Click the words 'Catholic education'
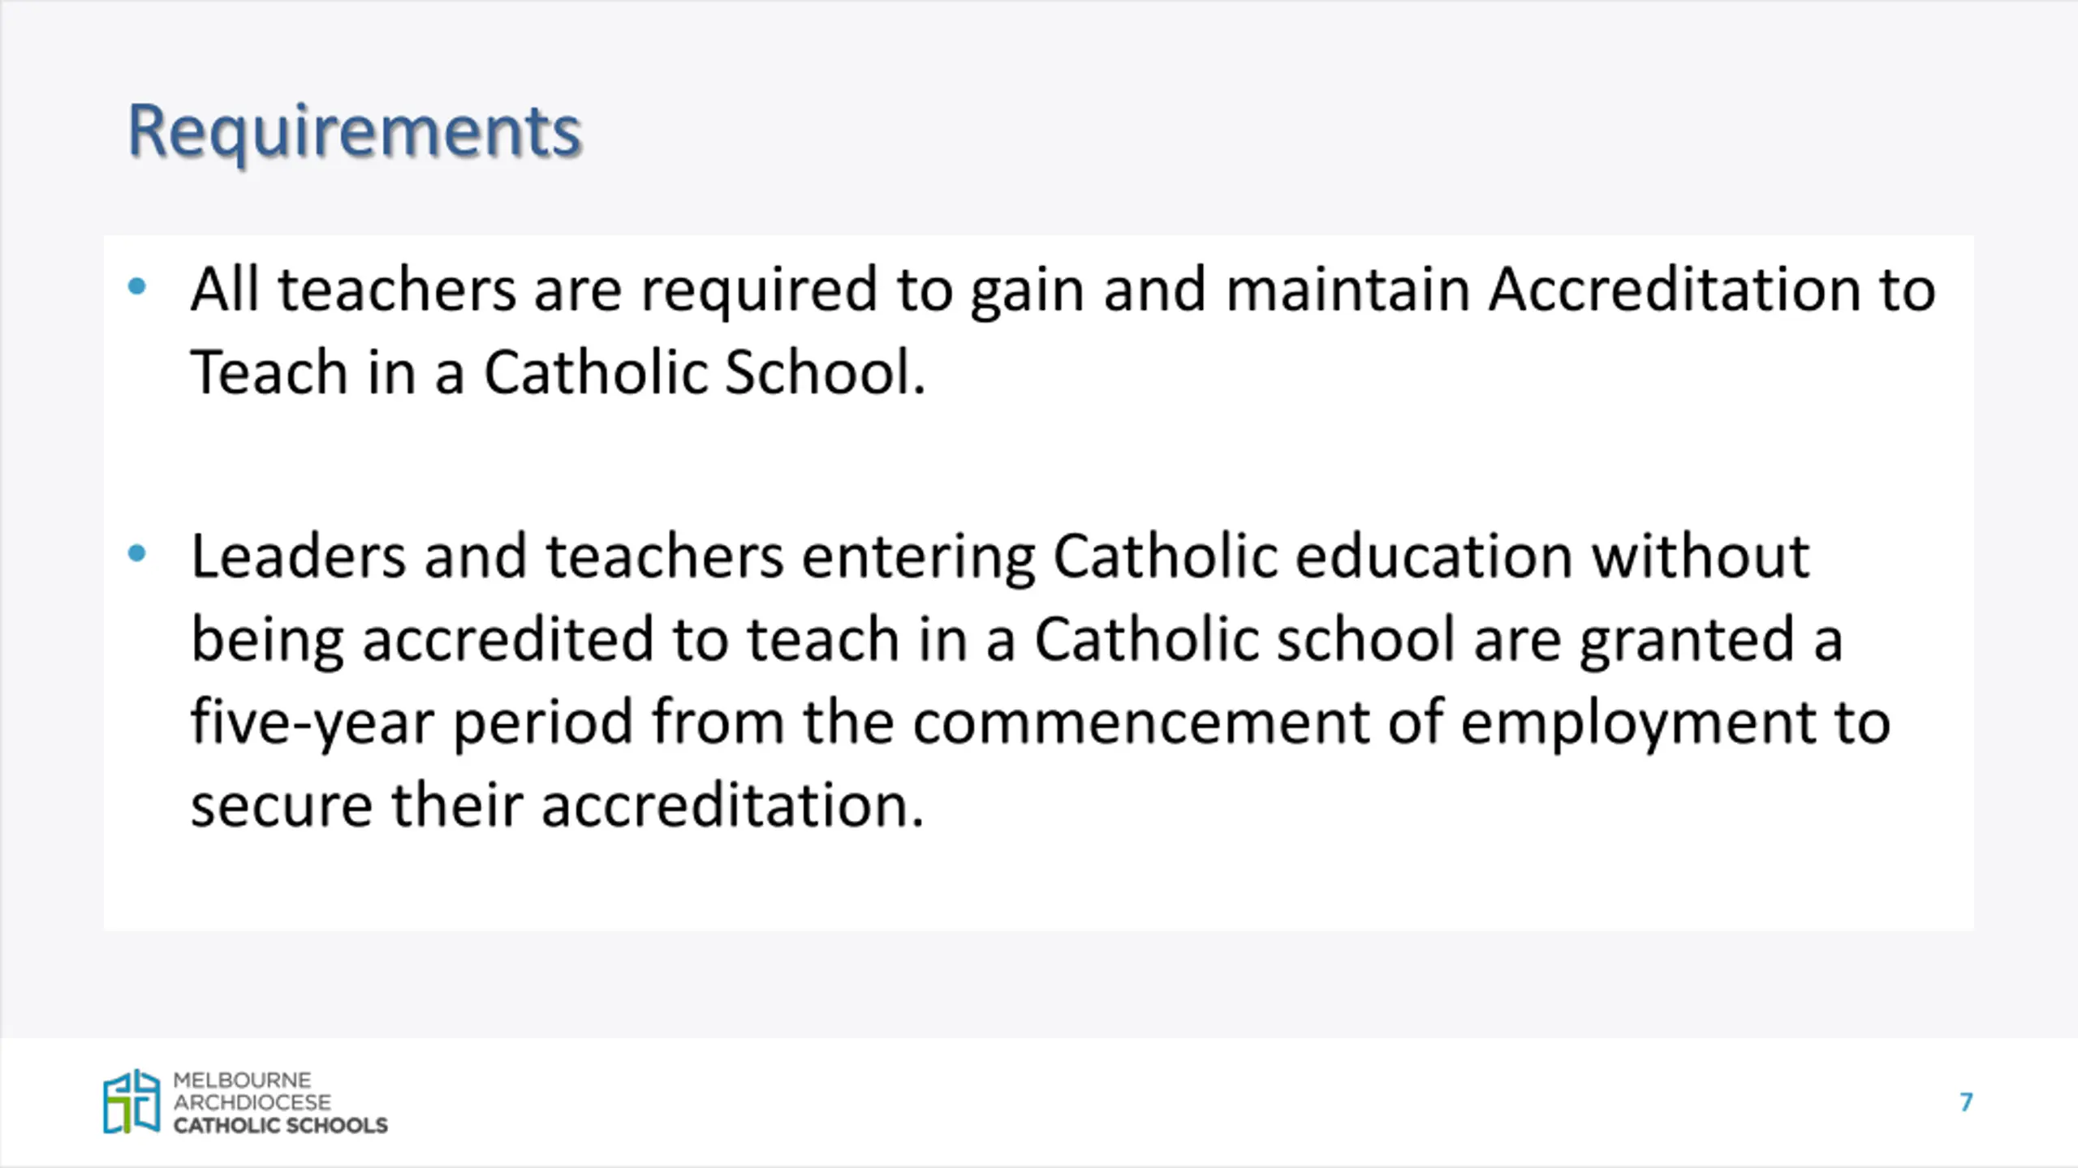2078x1168 pixels. click(1313, 556)
